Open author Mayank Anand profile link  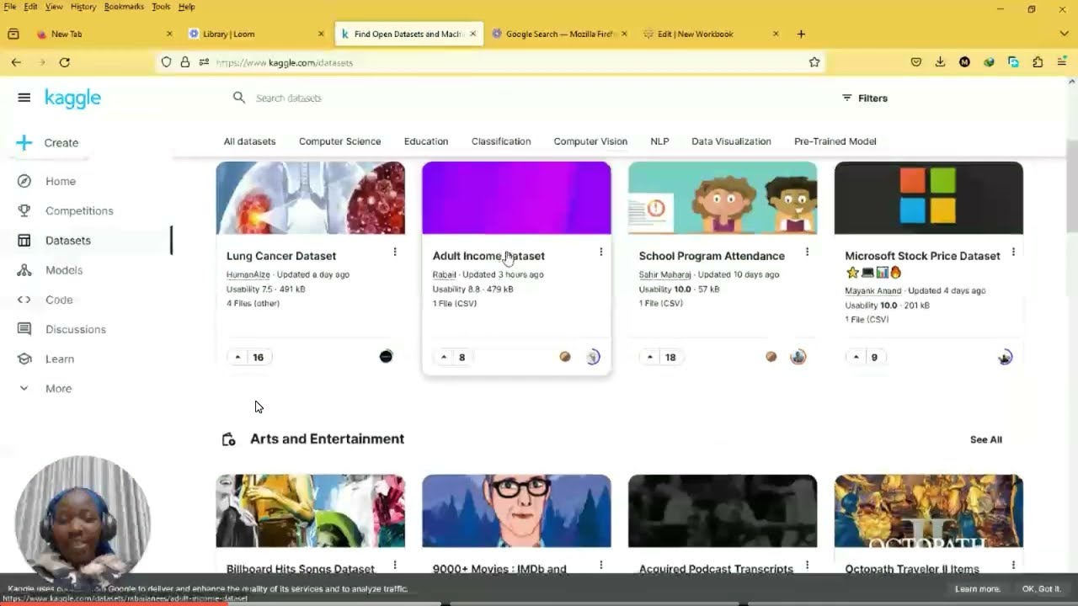point(873,290)
